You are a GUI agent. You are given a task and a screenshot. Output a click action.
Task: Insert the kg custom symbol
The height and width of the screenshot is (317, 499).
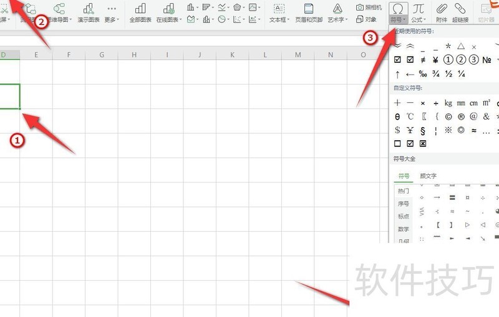coord(448,103)
